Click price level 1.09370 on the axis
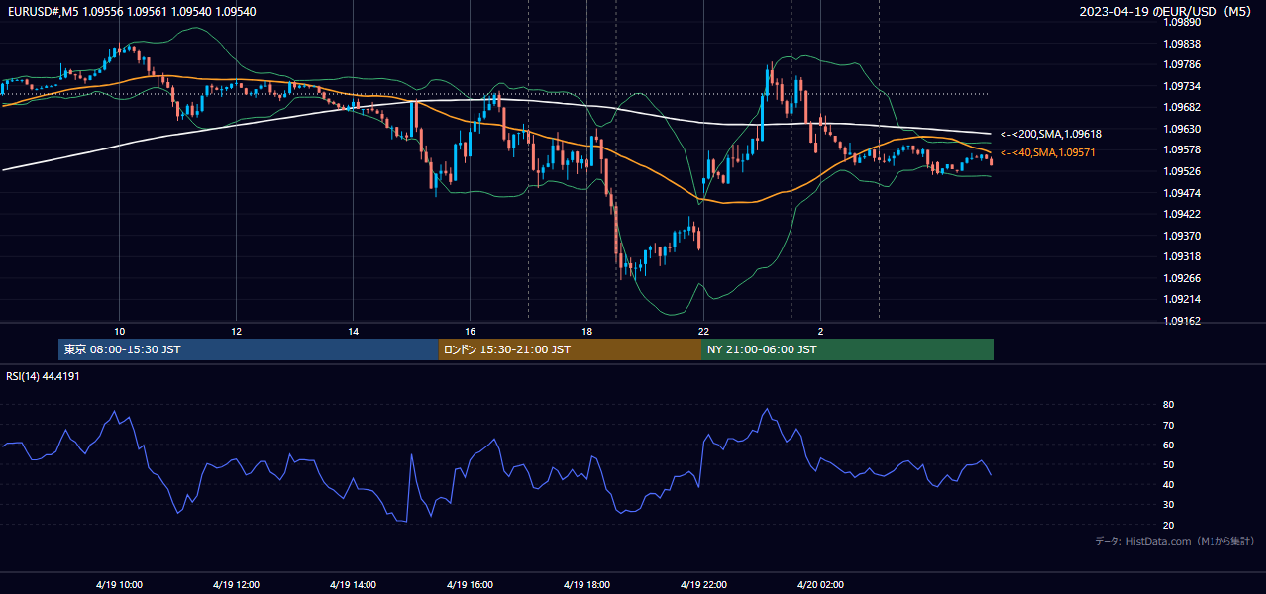The width and height of the screenshot is (1266, 594). [x=1181, y=236]
